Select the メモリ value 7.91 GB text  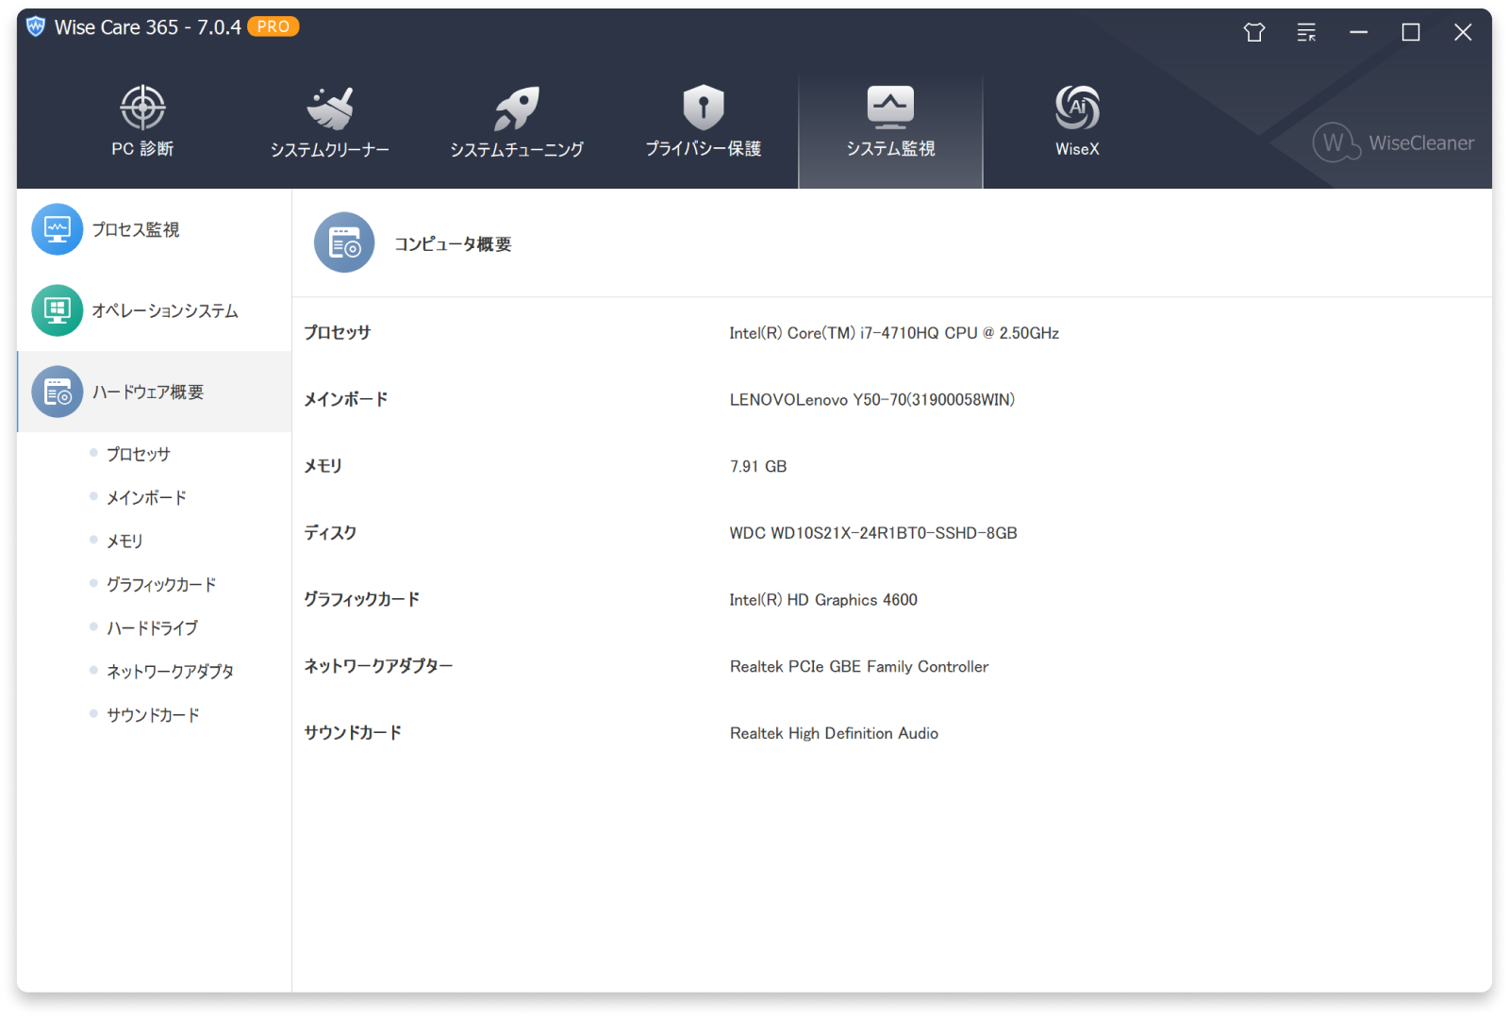758,465
